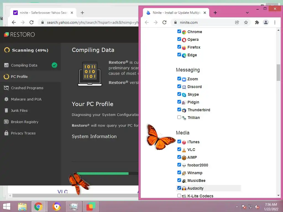Click the muted volume tray icon
This screenshot has height=212, width=283.
click(x=257, y=207)
